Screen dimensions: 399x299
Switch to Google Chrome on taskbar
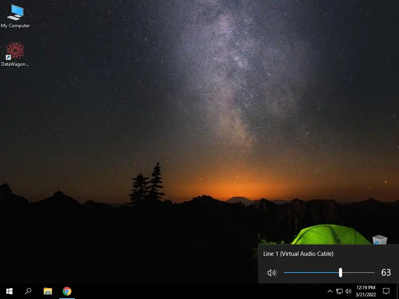click(x=67, y=291)
